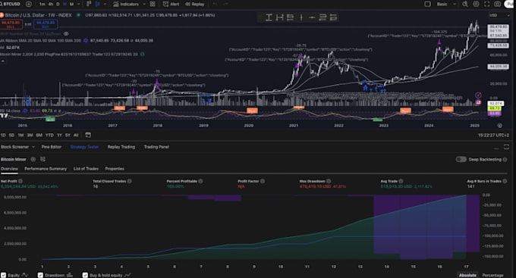The image size is (516, 278).
Task: Select the D daily timeframe
Action: click(x=58, y=4)
